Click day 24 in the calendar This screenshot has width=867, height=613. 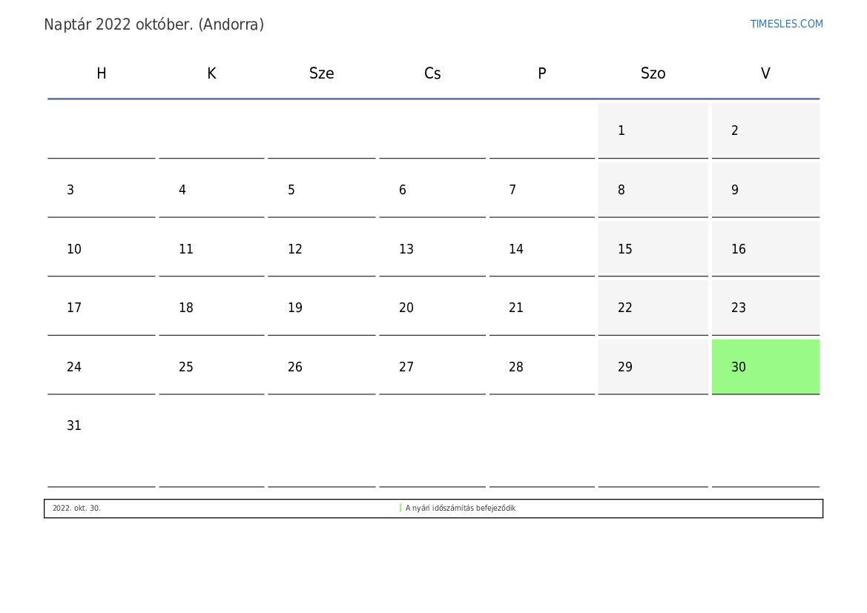pyautogui.click(x=101, y=367)
